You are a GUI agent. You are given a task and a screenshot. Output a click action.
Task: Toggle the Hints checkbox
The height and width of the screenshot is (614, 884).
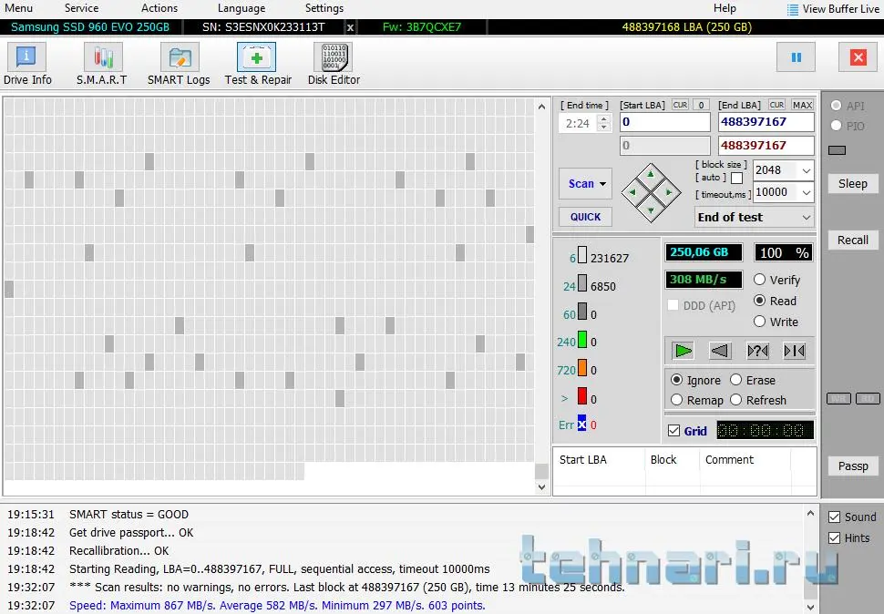[835, 538]
